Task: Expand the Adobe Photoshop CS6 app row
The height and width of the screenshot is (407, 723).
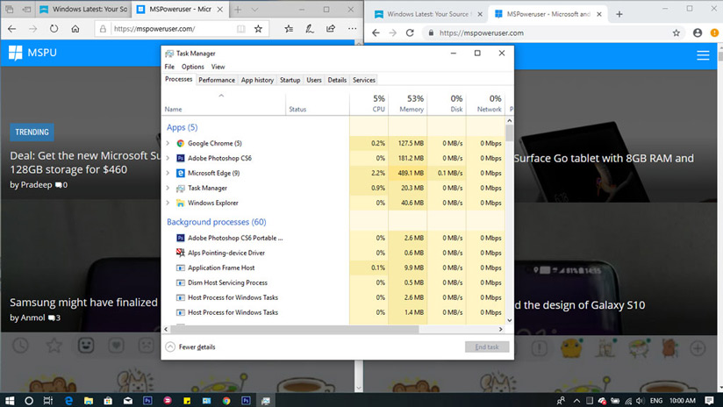Action: (168, 158)
